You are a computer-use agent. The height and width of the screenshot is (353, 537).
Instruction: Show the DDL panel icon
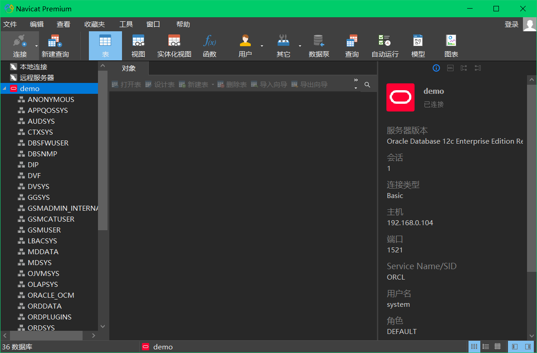tap(450, 68)
